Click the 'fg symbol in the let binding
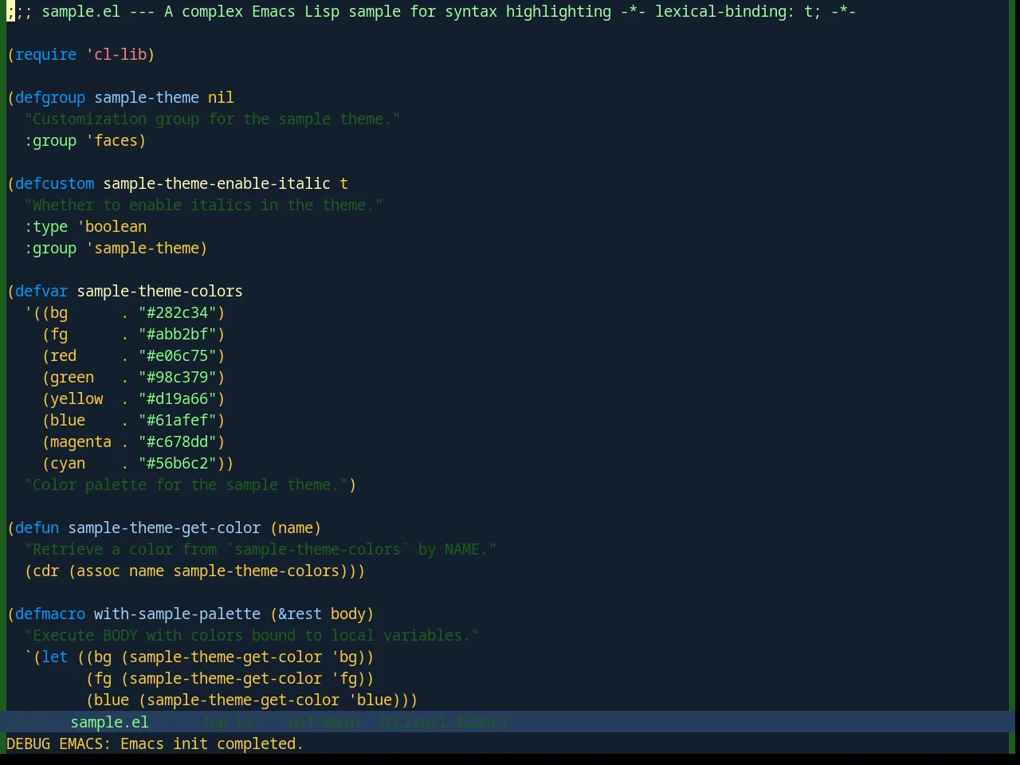Screen dimensions: 1020x765 click(x=344, y=678)
